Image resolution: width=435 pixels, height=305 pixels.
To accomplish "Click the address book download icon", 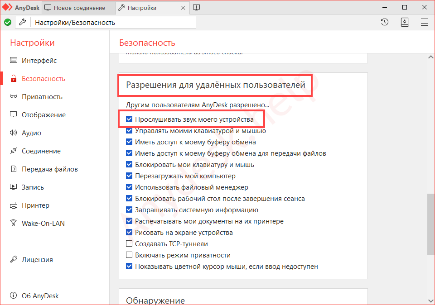I will pyautogui.click(x=405, y=22).
